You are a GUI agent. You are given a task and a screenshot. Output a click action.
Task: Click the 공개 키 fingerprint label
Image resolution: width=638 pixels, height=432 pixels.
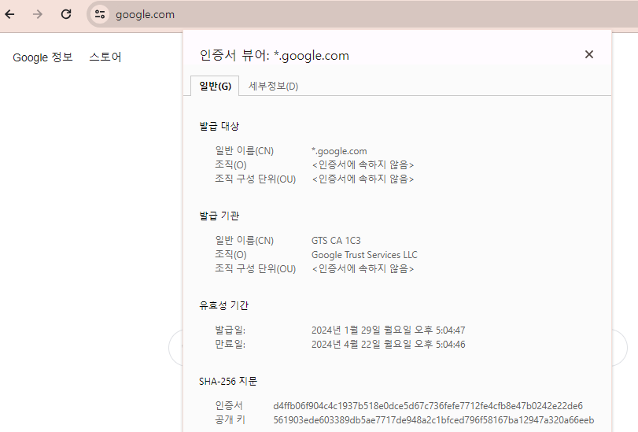tap(230, 419)
